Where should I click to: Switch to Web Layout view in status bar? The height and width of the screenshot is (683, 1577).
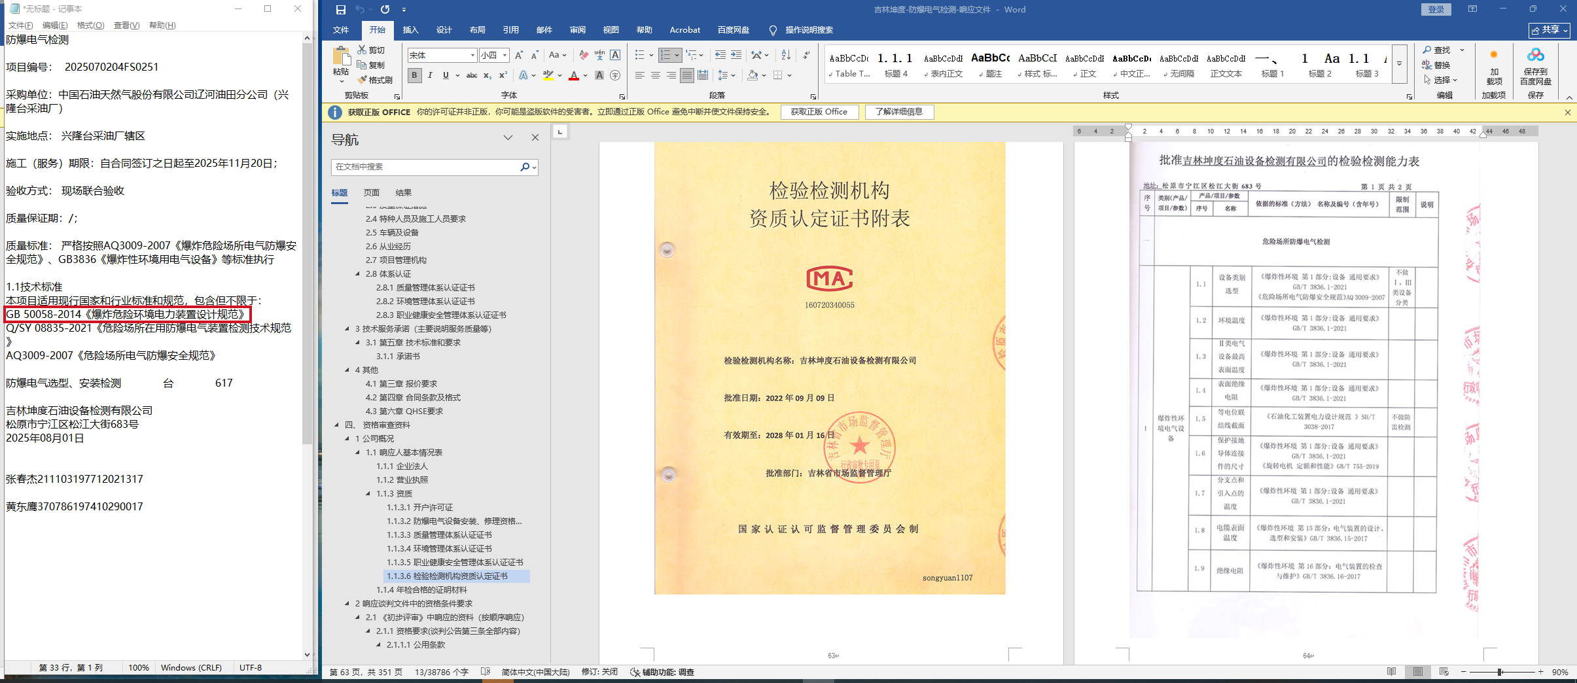(1444, 672)
